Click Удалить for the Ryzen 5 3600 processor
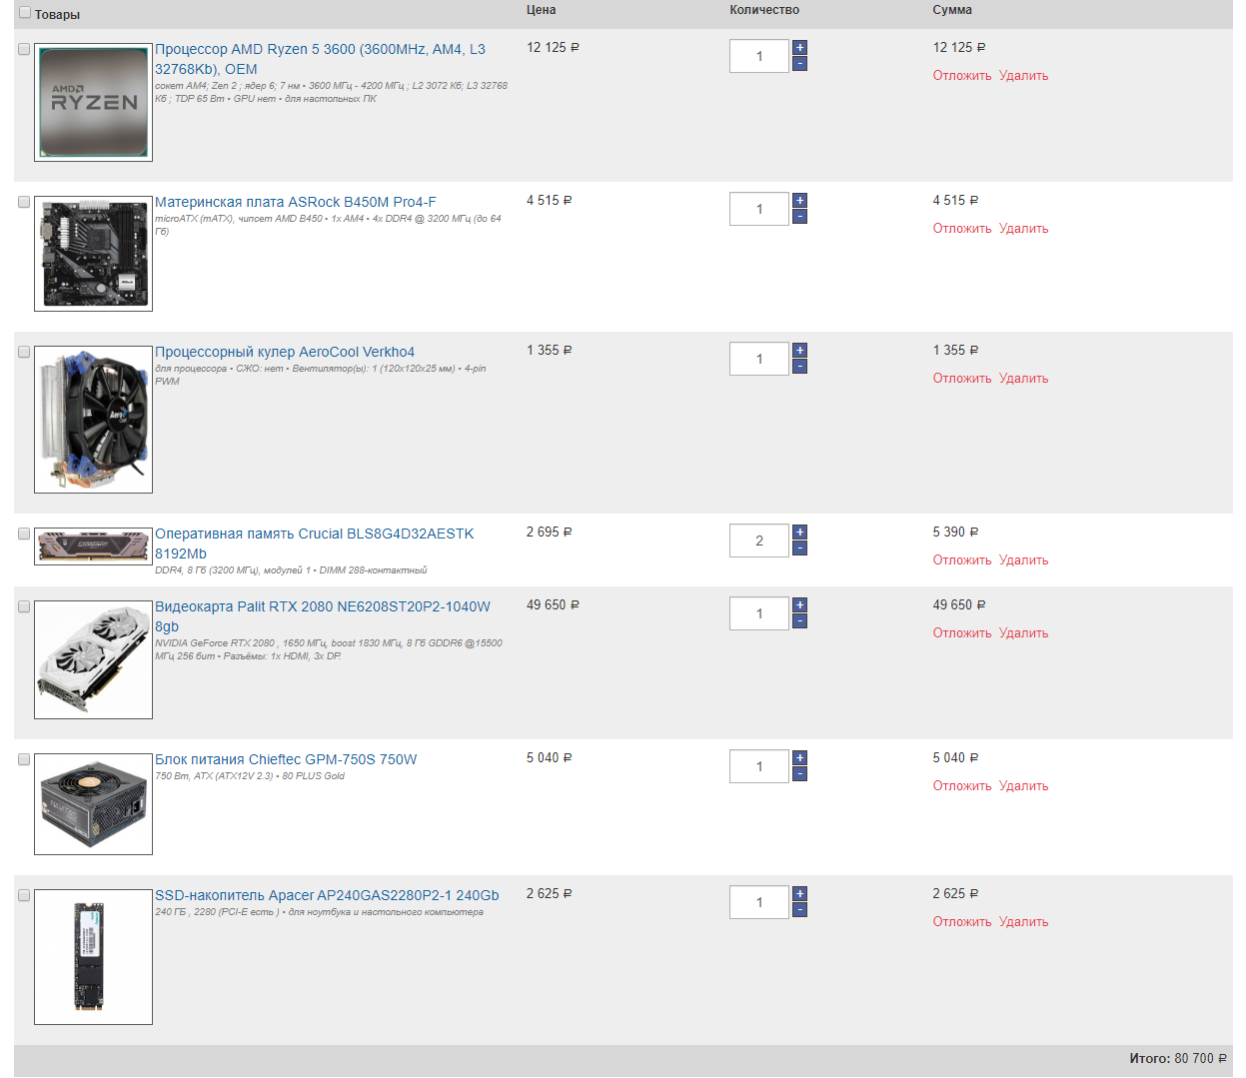The image size is (1246, 1078). pyautogui.click(x=1024, y=76)
